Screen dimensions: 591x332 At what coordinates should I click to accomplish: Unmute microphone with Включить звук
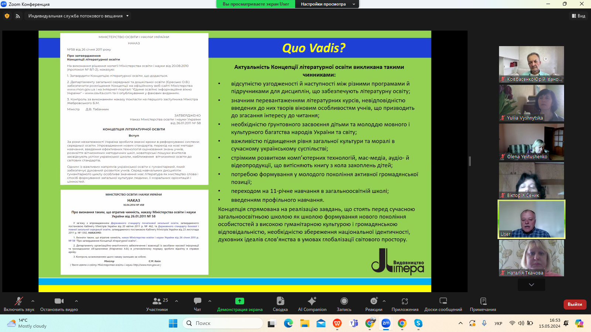[19, 304]
